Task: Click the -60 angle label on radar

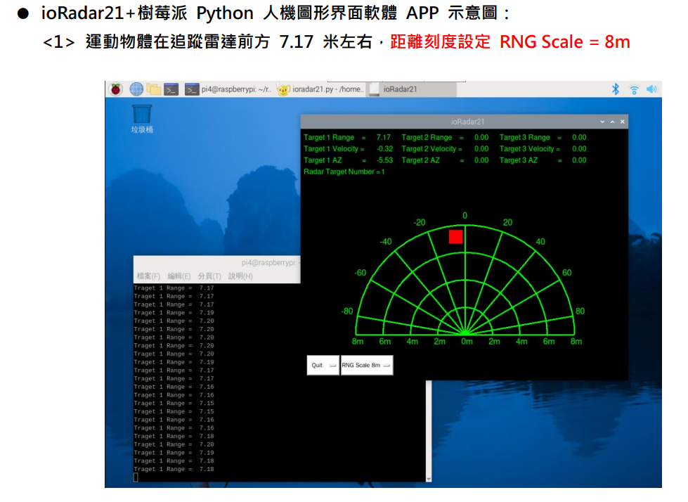Action: click(361, 273)
